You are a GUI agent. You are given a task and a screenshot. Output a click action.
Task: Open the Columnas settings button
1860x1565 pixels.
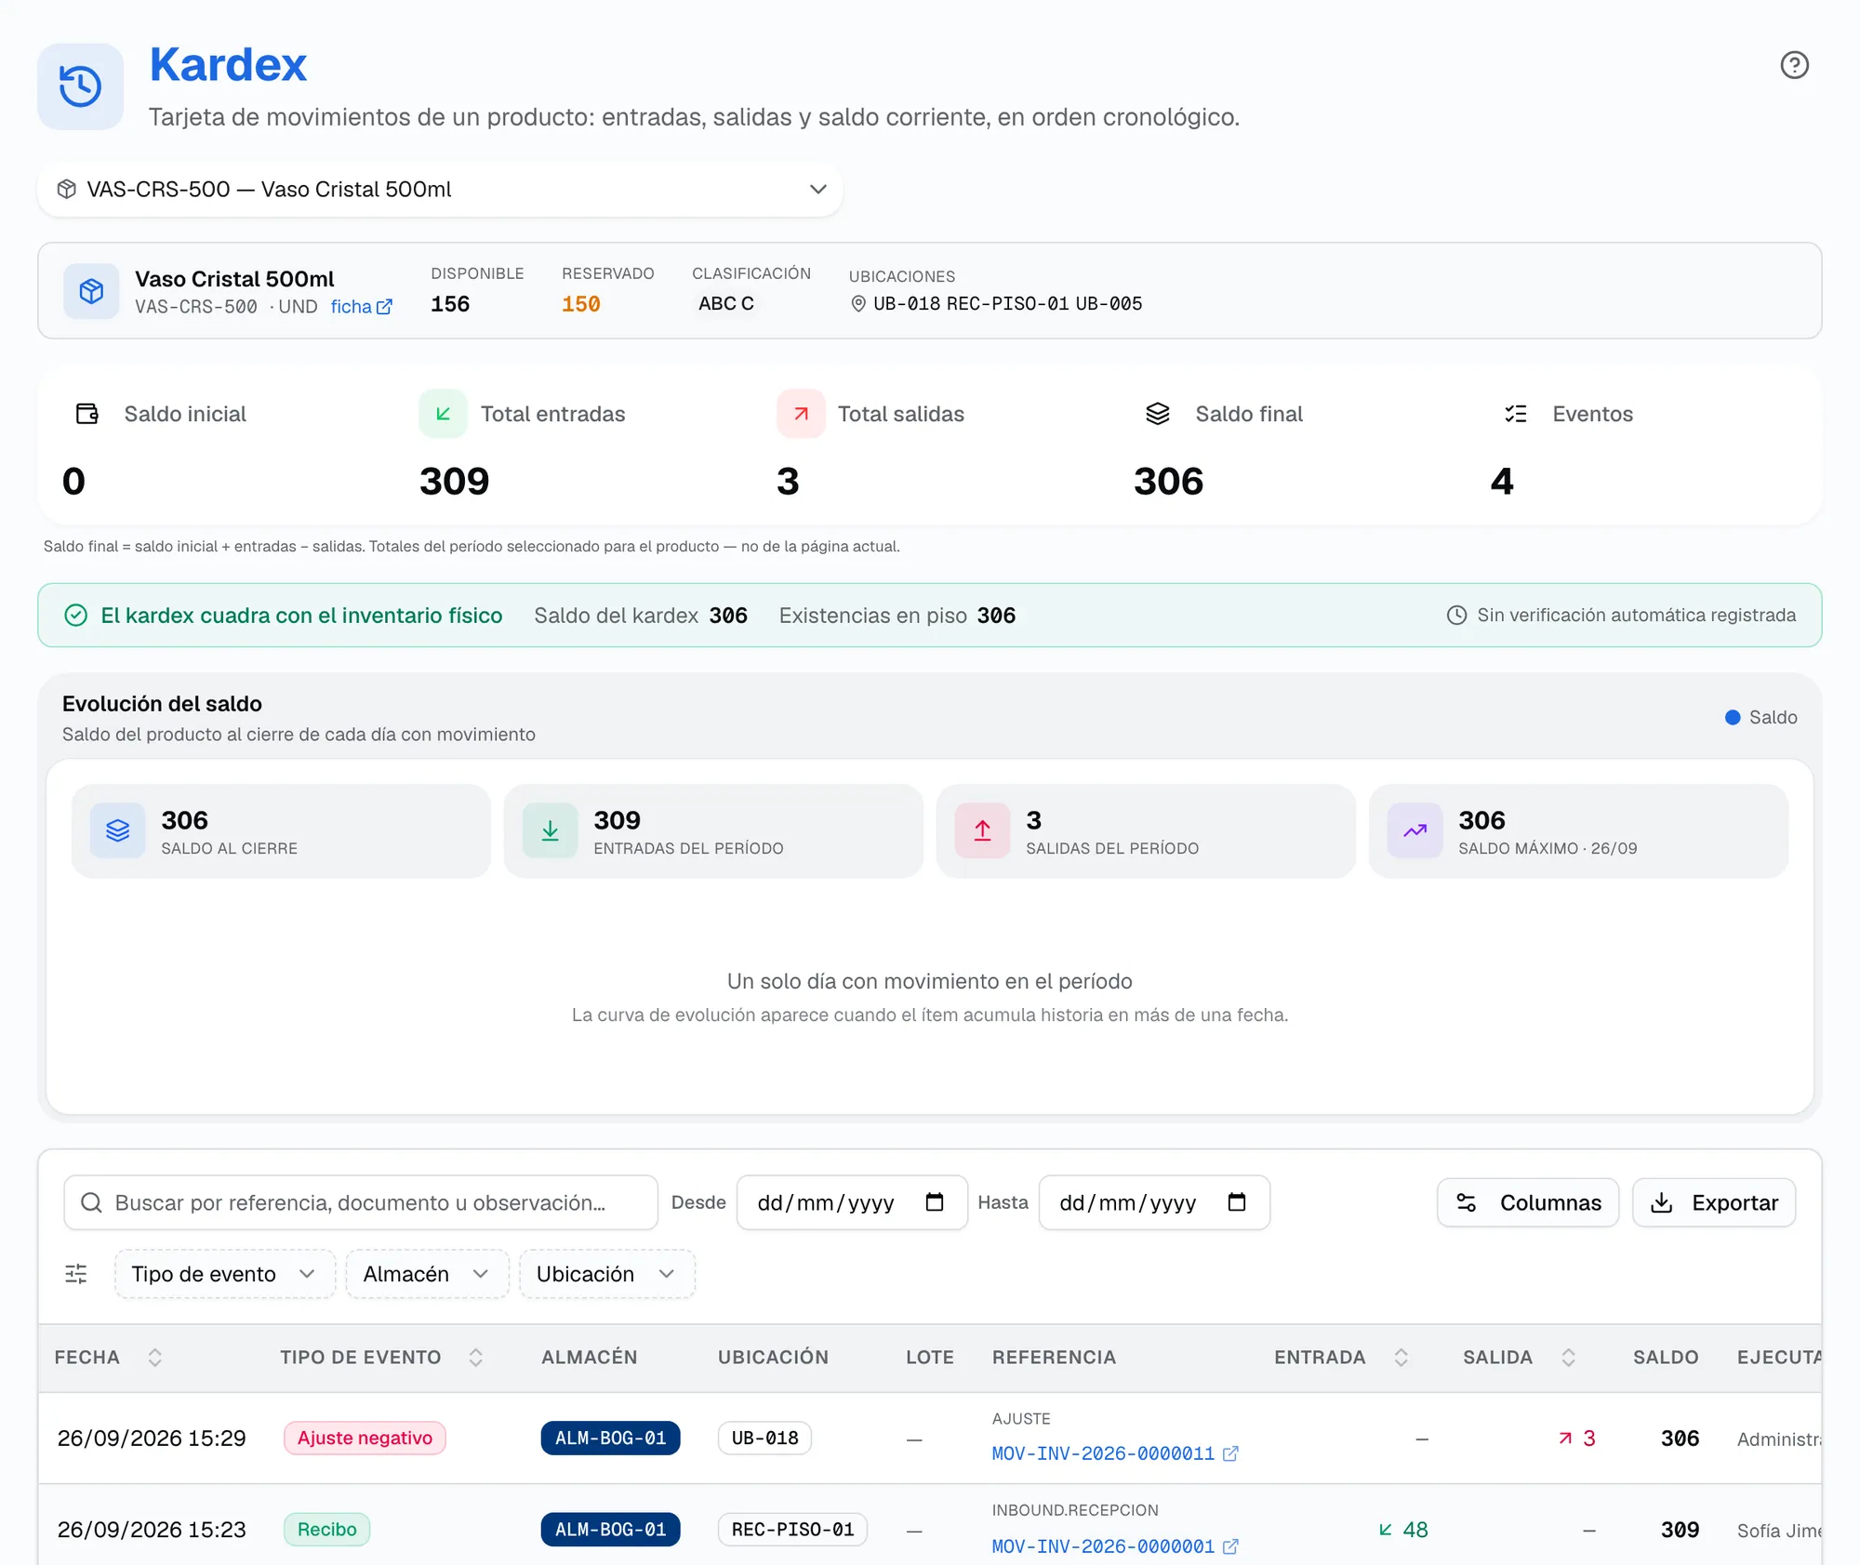tap(1528, 1203)
